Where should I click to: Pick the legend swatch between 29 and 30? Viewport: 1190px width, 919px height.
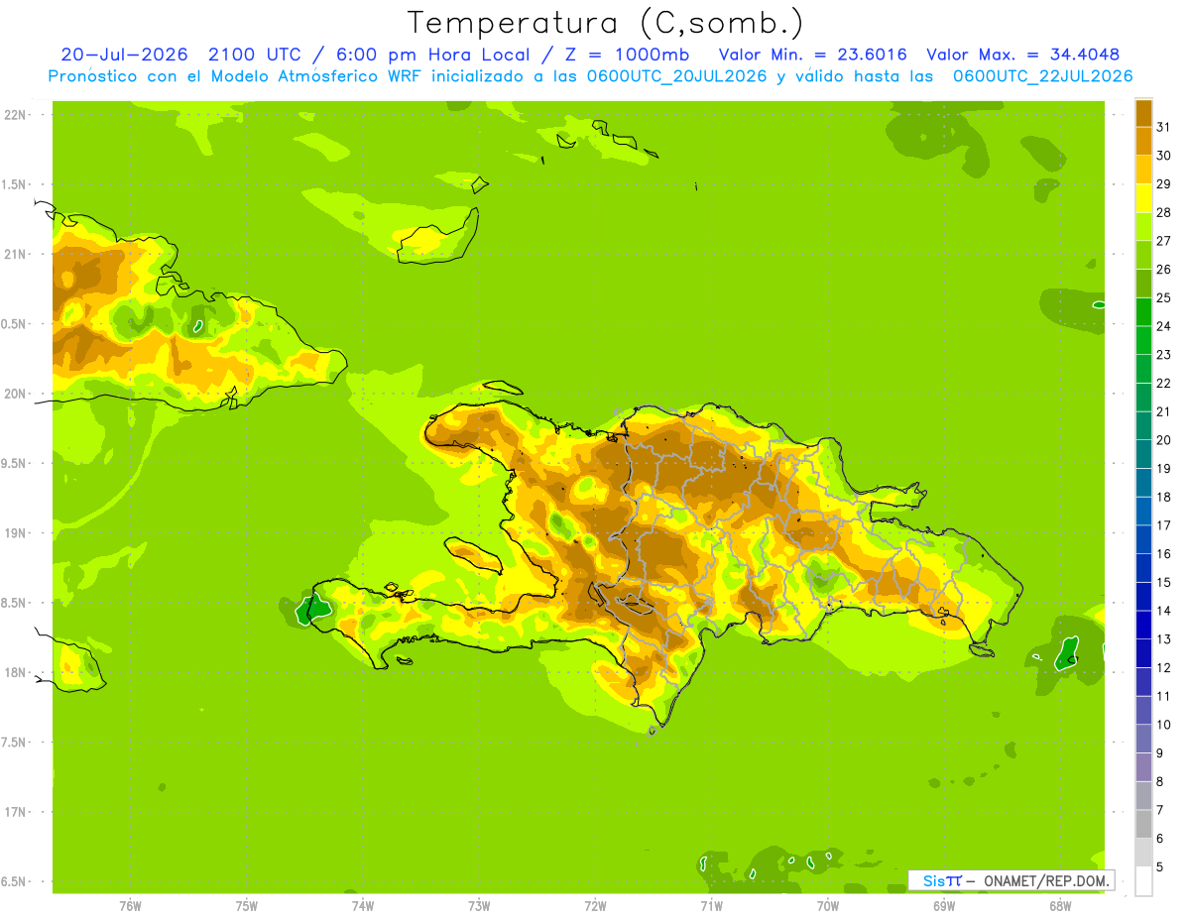coord(1143,170)
